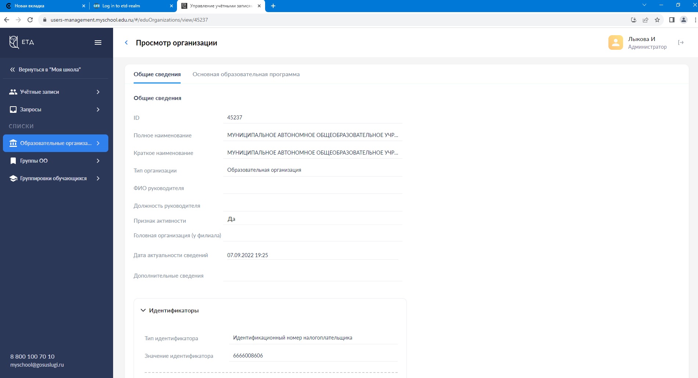698x378 pixels.
Task: Click Вернуться в "Моя школа" link
Action: tap(50, 70)
